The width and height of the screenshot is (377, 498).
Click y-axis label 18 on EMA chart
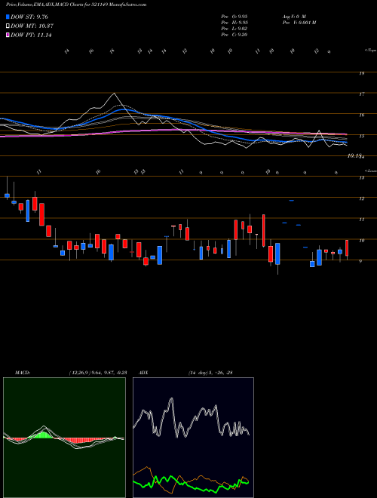pos(361,73)
